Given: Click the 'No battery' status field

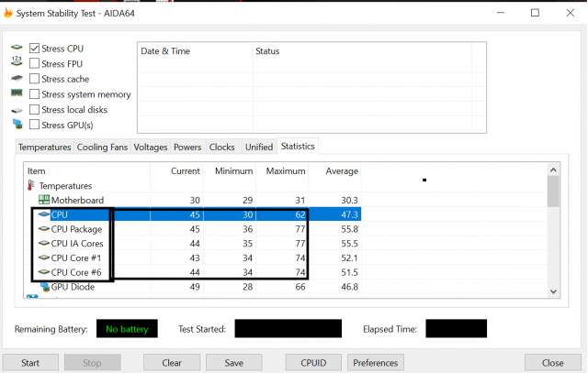Looking at the screenshot, I should pyautogui.click(x=127, y=328).
